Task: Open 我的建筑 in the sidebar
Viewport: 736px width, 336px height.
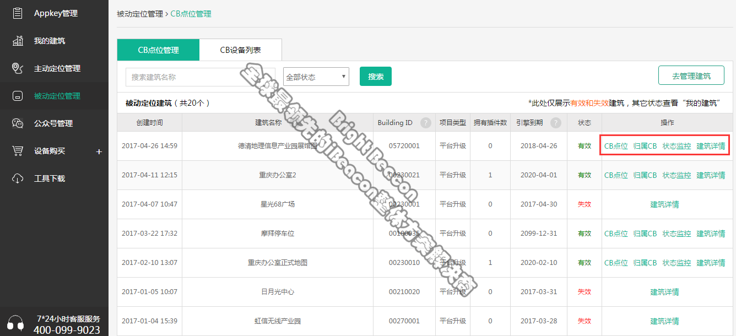Action: [x=54, y=41]
